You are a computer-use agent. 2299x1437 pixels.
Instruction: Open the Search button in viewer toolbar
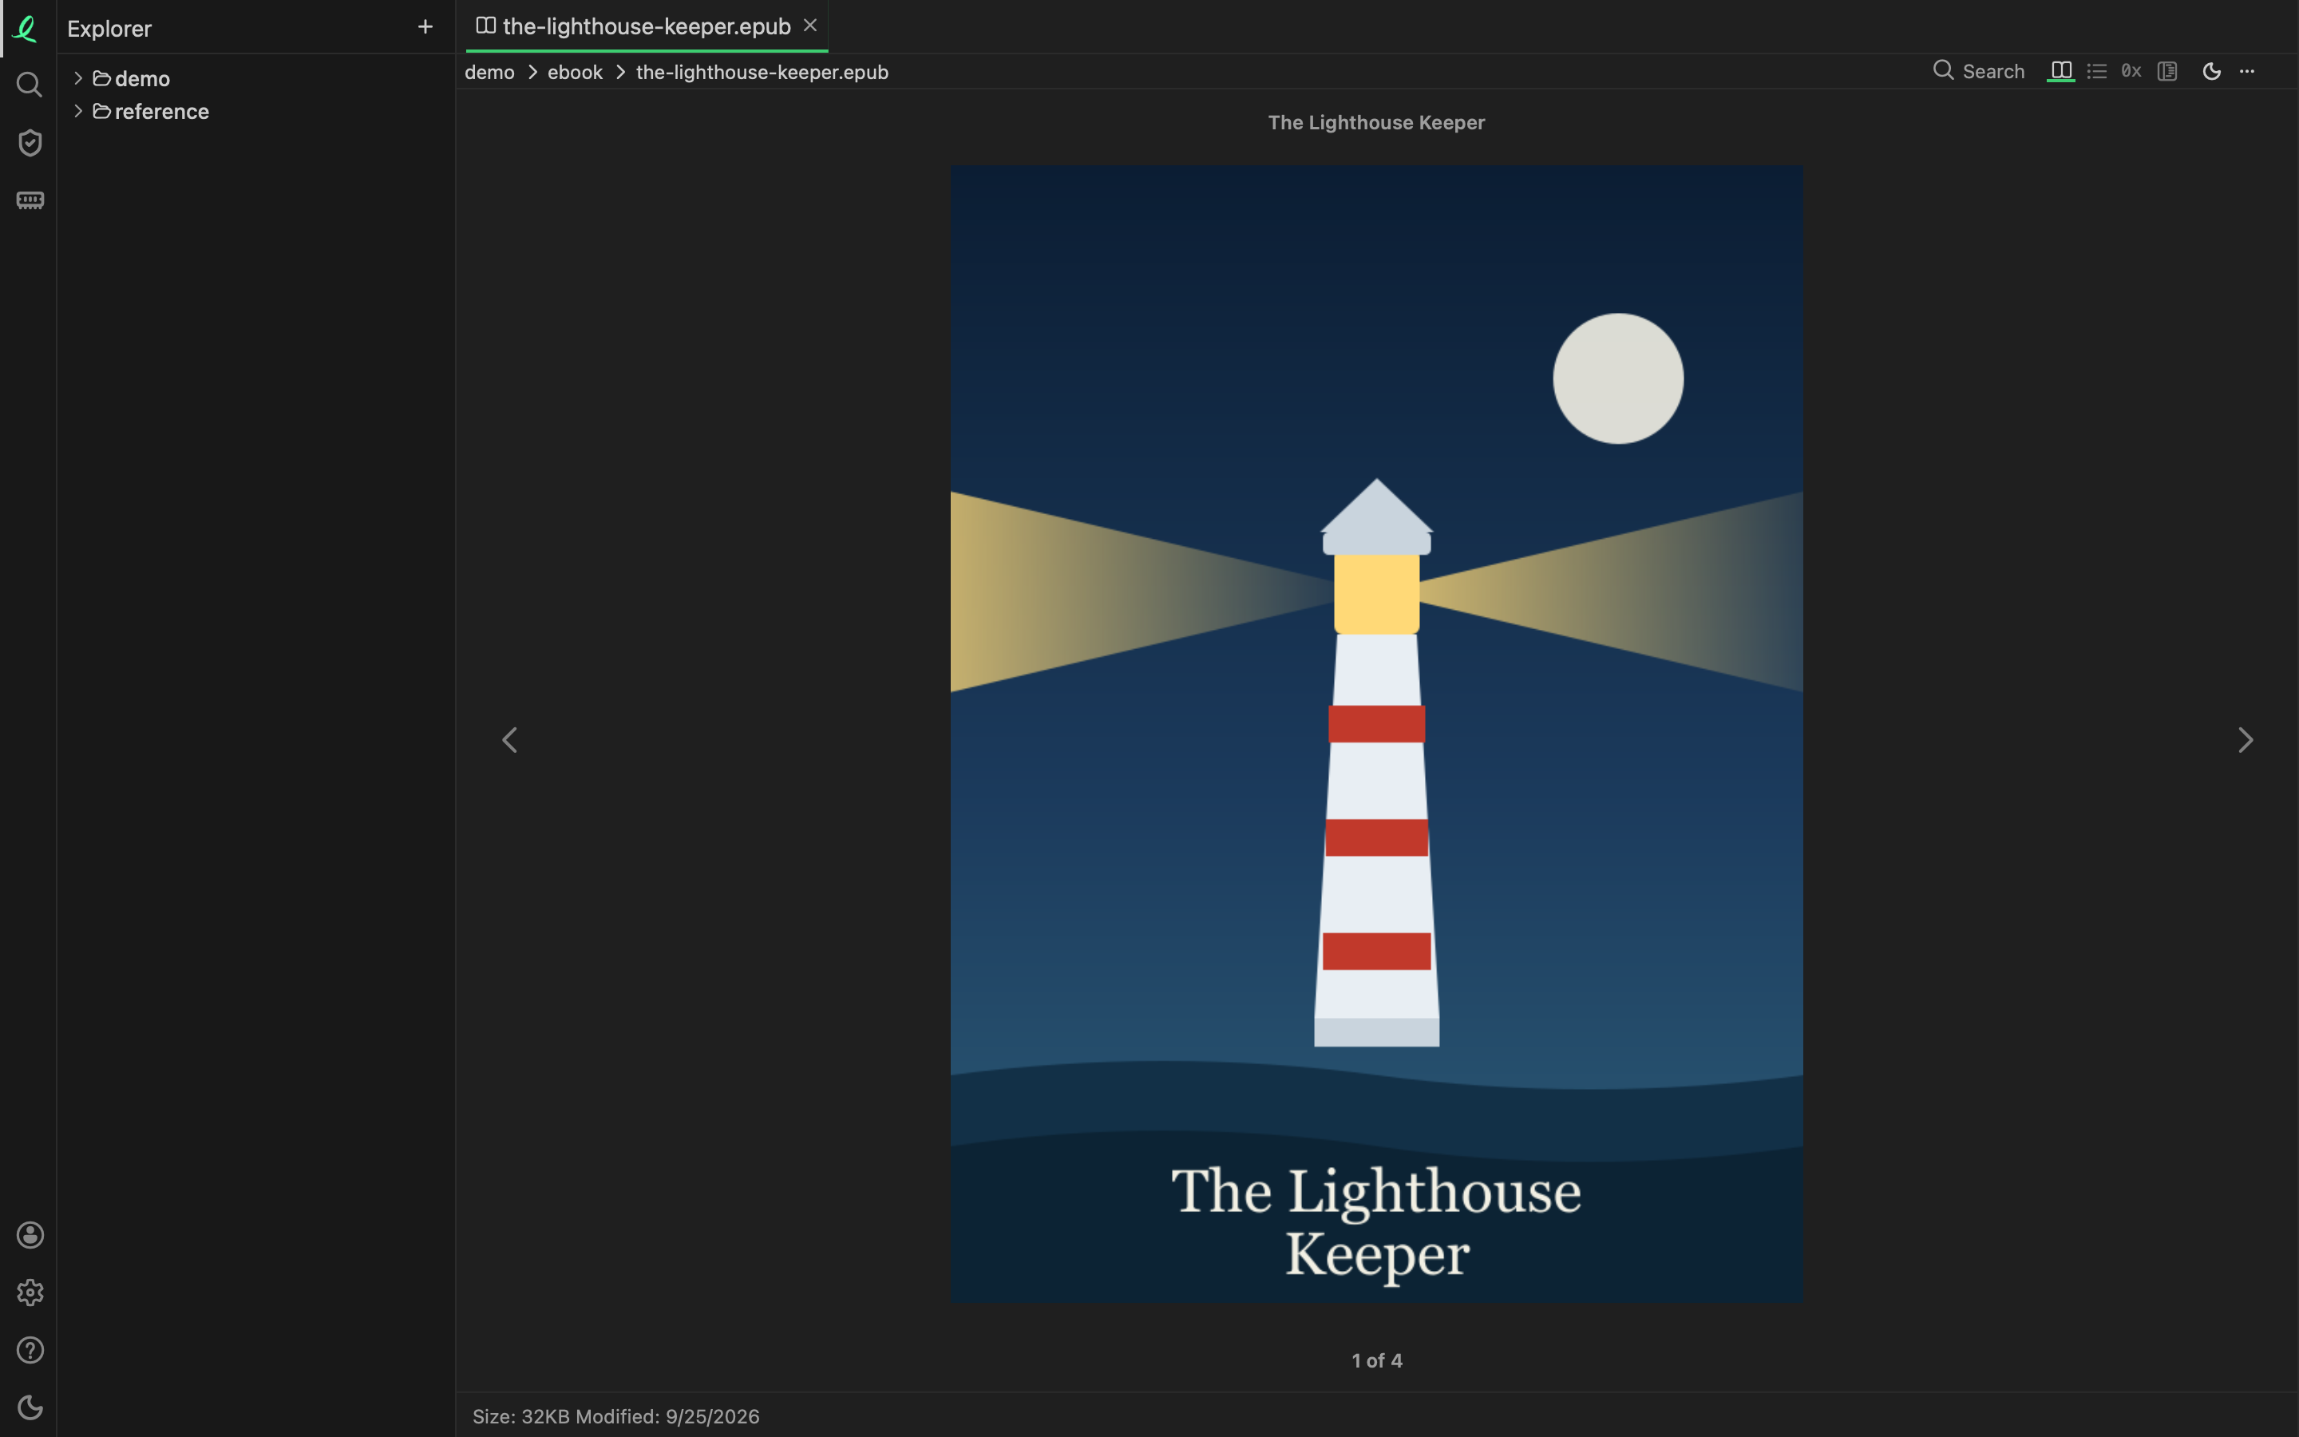[1979, 71]
